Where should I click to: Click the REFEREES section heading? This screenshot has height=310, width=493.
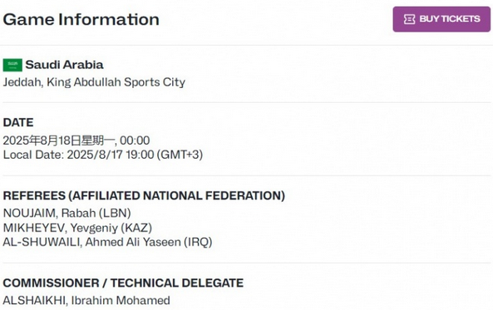click(144, 195)
